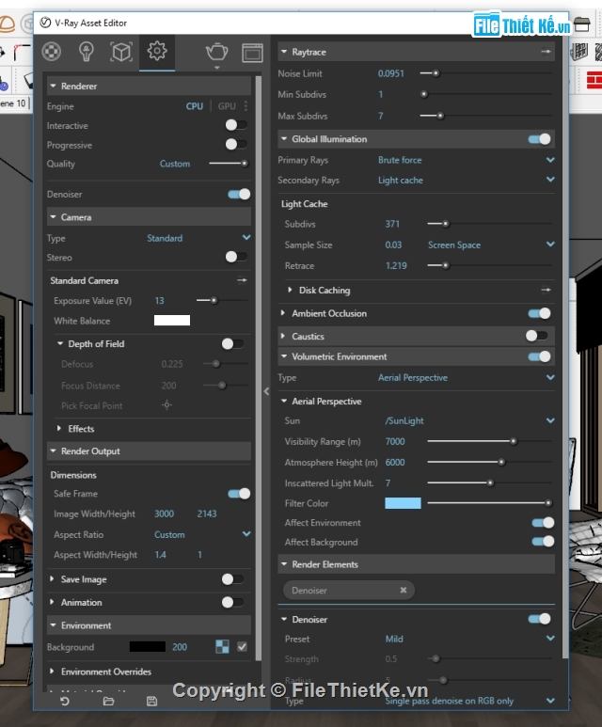
Task: Click the Denoiser render element chip
Action: point(348,591)
